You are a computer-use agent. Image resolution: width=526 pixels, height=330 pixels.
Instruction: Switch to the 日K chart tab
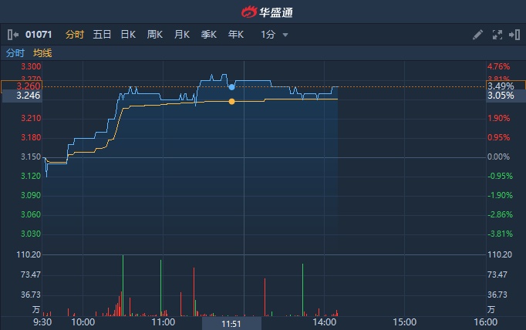coord(128,35)
